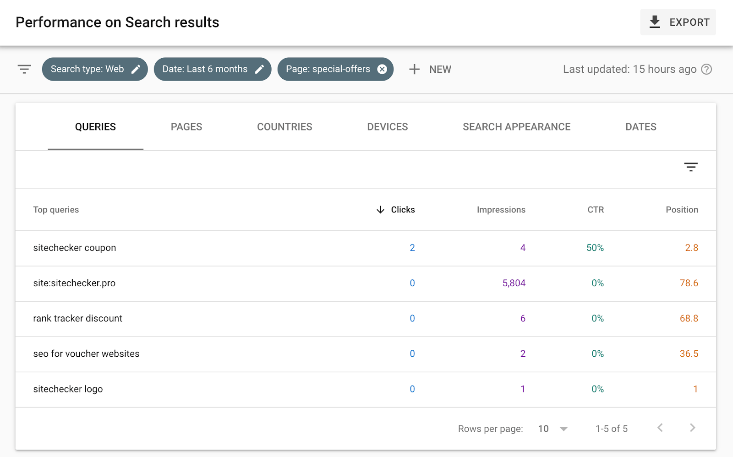Switch to the Pages tab

pyautogui.click(x=186, y=127)
